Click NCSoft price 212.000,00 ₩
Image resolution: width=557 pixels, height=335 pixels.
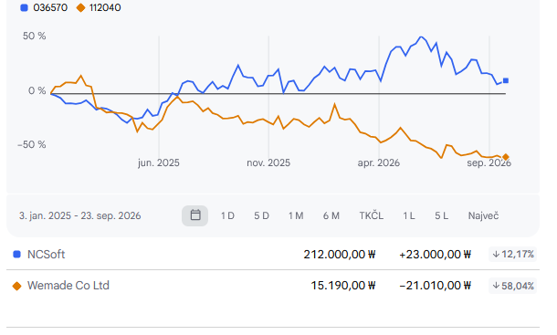pos(340,255)
